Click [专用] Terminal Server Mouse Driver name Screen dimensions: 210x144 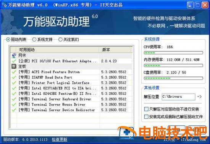[x=52, y=105]
